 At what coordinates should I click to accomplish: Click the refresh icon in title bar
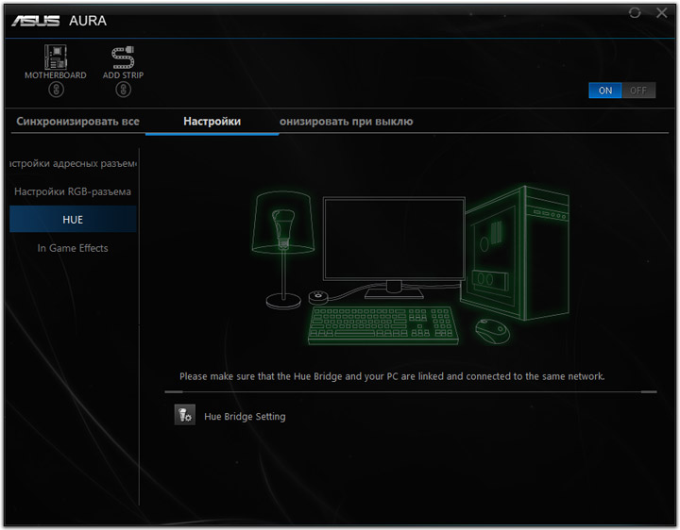pos(635,13)
